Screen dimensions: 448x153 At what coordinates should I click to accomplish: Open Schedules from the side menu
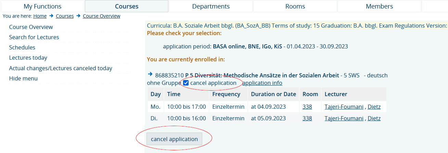(x=22, y=47)
